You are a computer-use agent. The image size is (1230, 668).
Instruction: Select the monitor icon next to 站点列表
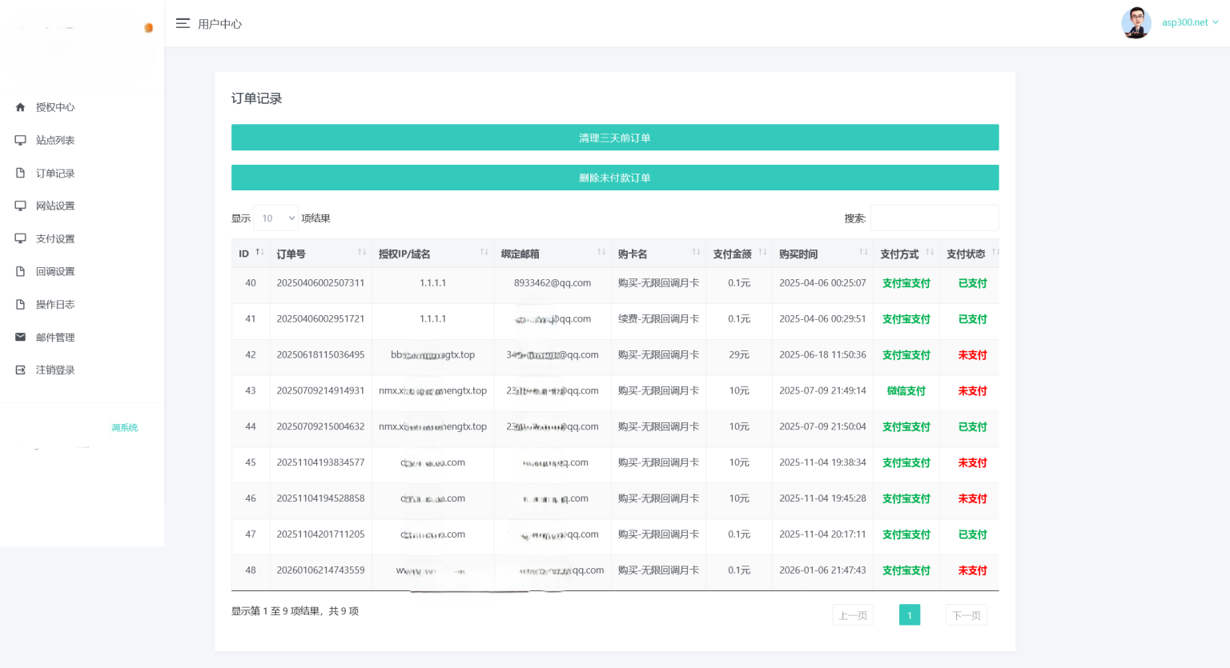point(20,139)
